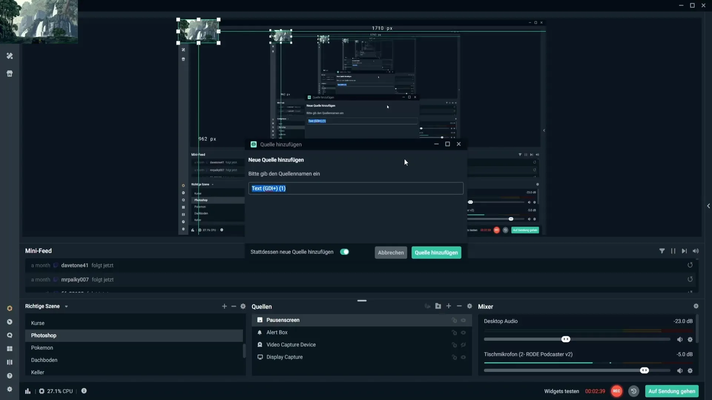712x400 pixels.
Task: Skip the current Mini-Feed alert
Action: coord(684,251)
